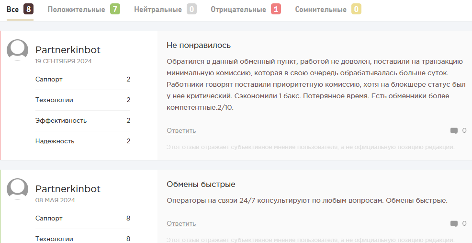Click "Саппорт" rating row with score 8
The width and height of the screenshot is (472, 243).
tap(83, 218)
